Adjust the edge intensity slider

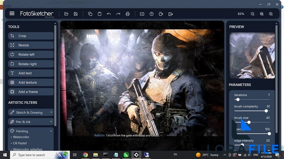tap(242, 145)
